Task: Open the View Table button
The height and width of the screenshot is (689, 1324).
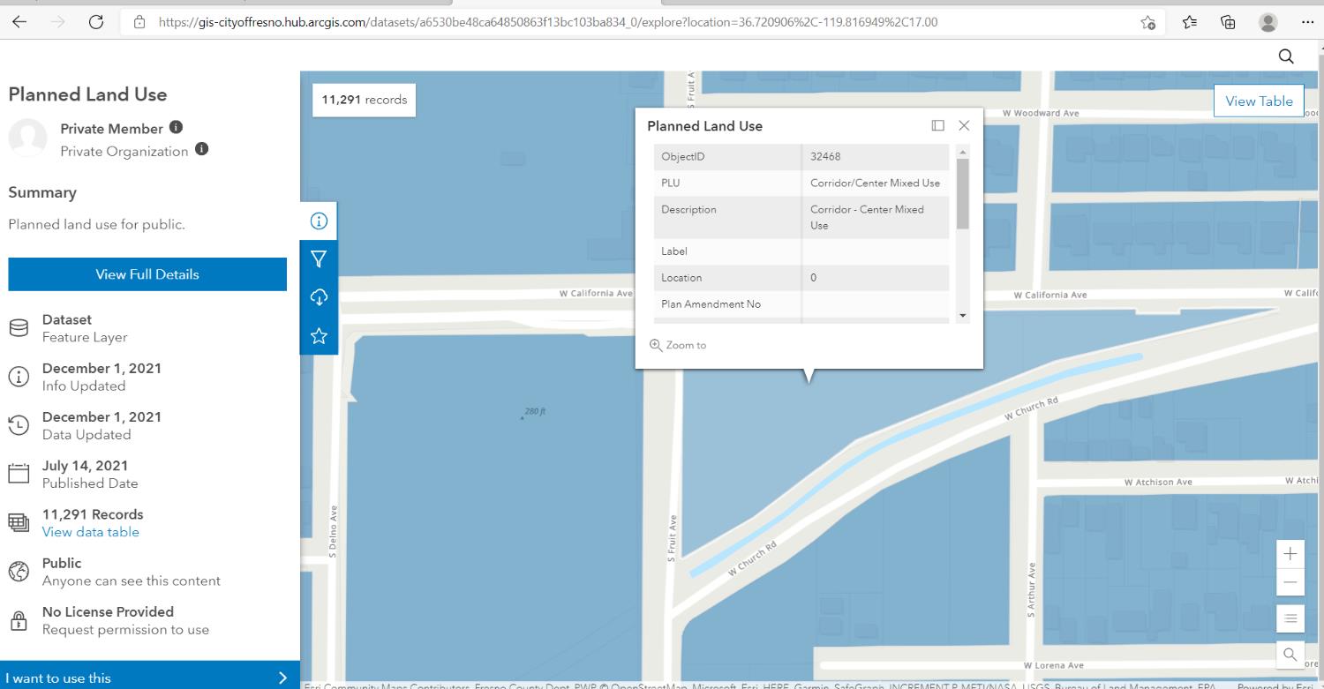Action: (1258, 101)
